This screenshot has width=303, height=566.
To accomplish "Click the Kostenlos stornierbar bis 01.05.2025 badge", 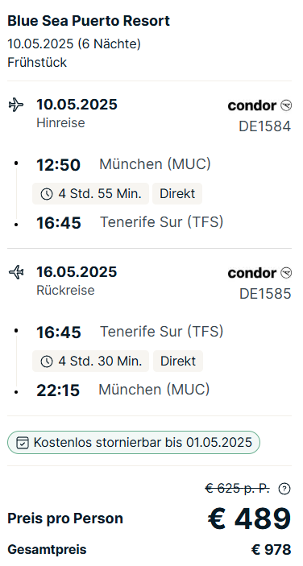I will pyautogui.click(x=134, y=442).
